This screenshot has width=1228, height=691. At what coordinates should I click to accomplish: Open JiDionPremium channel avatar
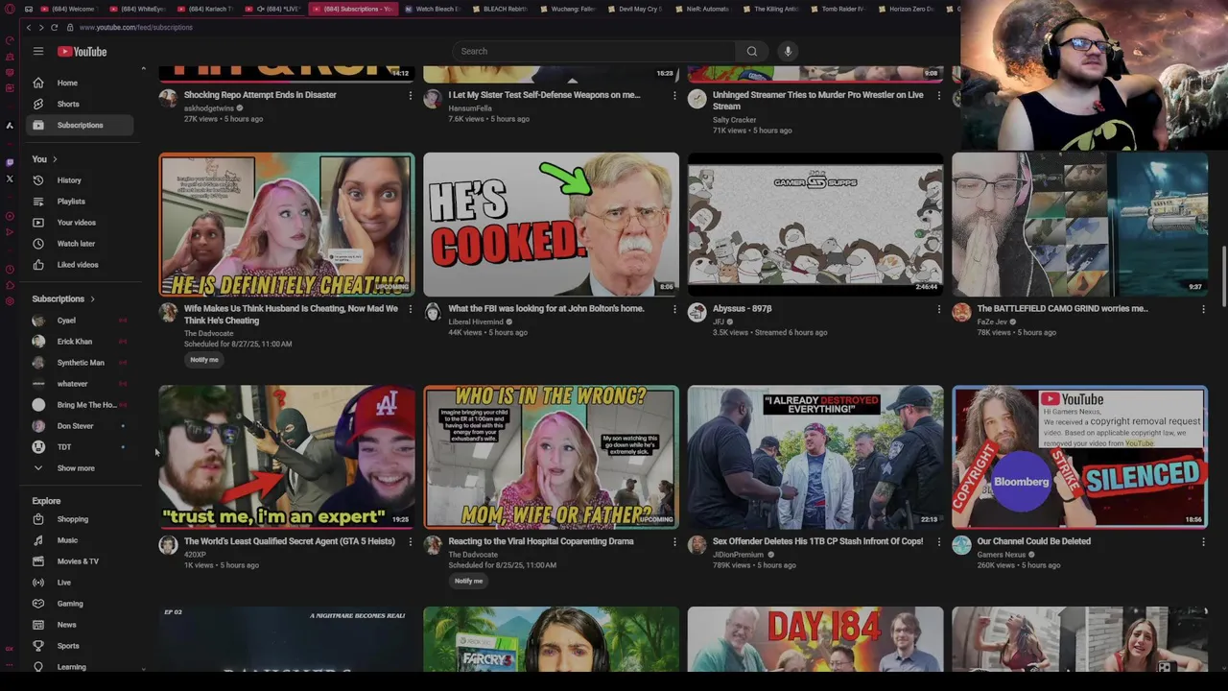(x=697, y=545)
